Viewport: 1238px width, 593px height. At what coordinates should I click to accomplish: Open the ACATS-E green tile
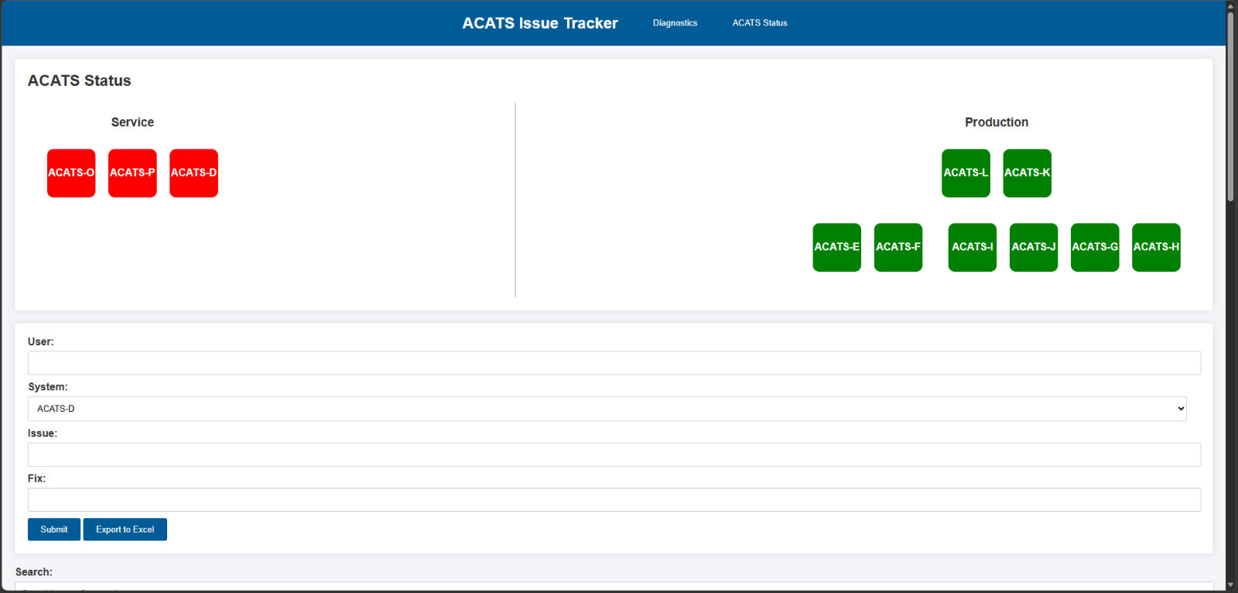pos(836,248)
